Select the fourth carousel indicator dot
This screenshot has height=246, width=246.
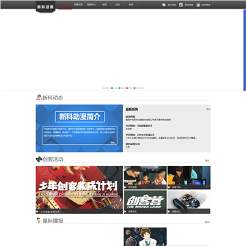tap(135, 88)
